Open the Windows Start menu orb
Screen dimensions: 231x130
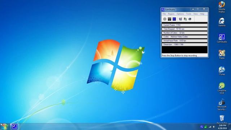[x=4, y=127]
